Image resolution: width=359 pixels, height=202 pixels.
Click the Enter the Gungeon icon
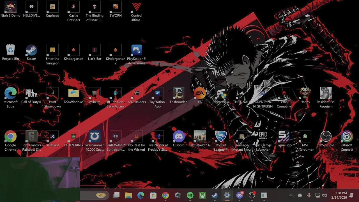point(52,55)
